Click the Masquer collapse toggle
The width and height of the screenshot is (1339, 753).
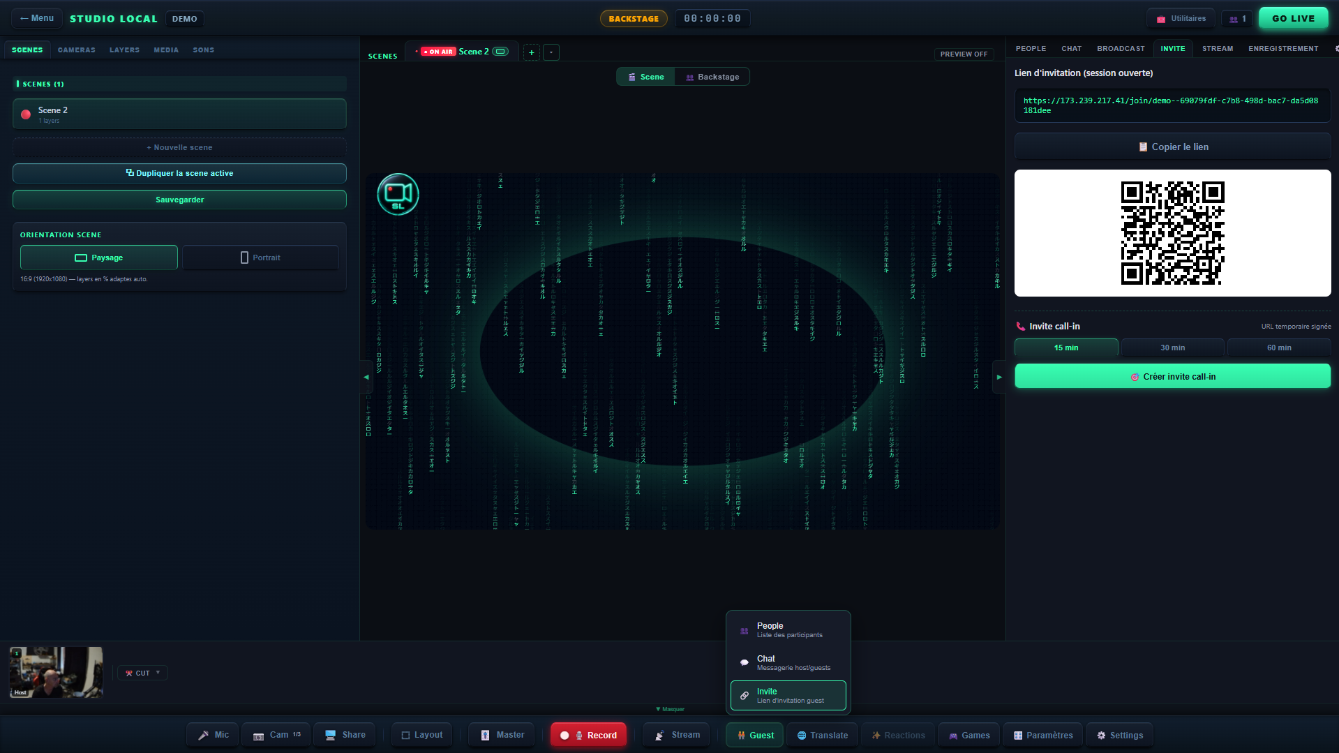coord(670,709)
